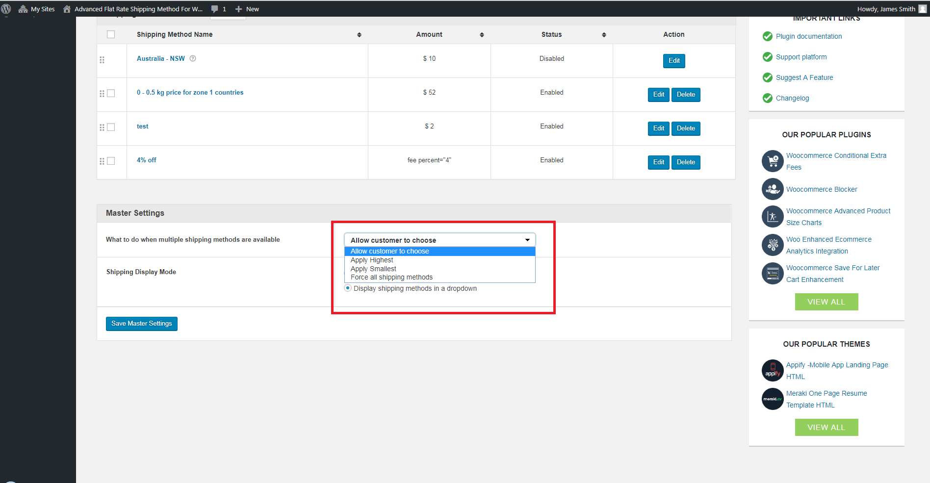
Task: Click drag handle of 4% off row
Action: (x=102, y=161)
